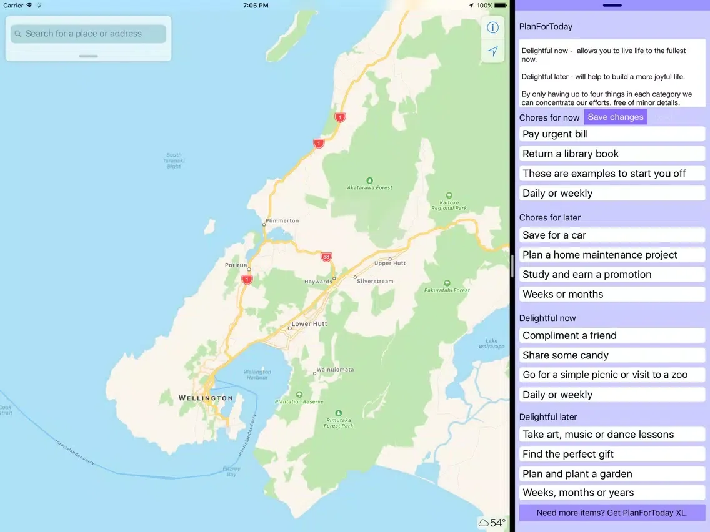Tap the cloud weather icon showing 54°
Screen dimensions: 710x532
484,523
